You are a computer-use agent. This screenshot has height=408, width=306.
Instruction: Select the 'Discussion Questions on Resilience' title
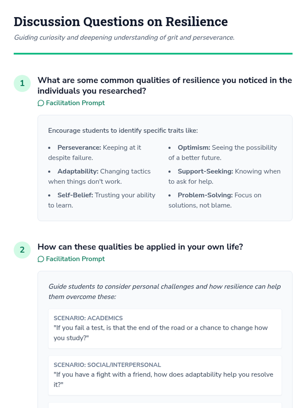pyautogui.click(x=121, y=22)
